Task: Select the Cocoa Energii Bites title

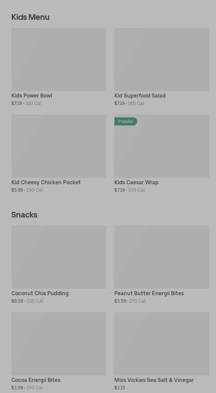Action: point(36,380)
